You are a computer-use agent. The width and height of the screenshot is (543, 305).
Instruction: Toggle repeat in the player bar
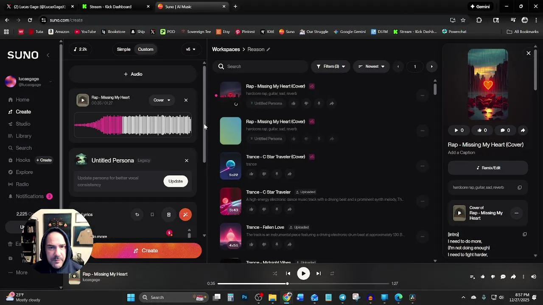[x=332, y=274]
